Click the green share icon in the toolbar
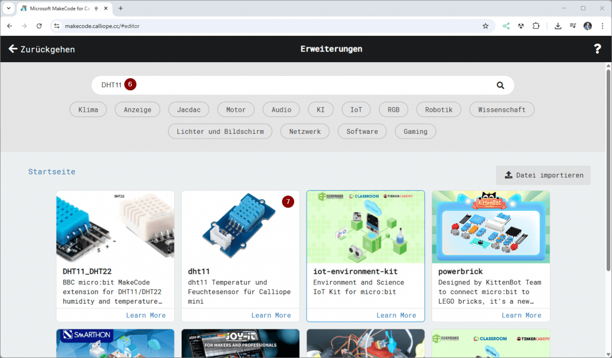The image size is (612, 358). click(506, 26)
